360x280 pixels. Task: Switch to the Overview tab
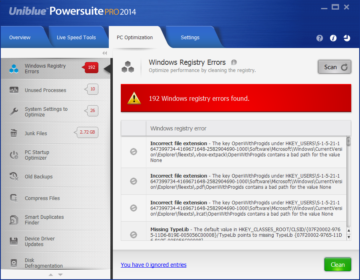tap(20, 38)
